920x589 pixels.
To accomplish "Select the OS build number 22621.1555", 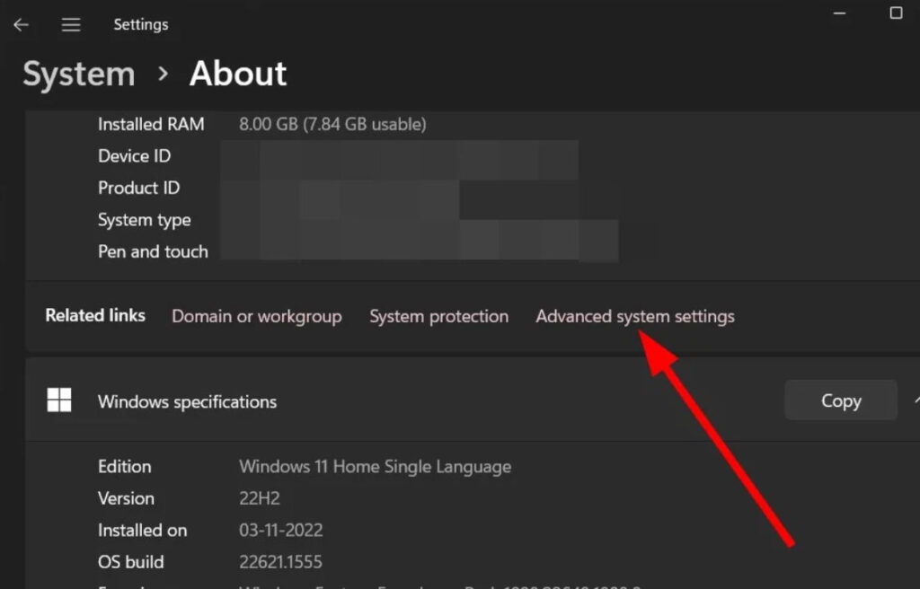I will (x=280, y=562).
